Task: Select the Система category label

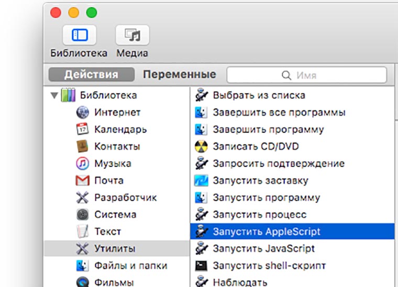Action: point(116,214)
